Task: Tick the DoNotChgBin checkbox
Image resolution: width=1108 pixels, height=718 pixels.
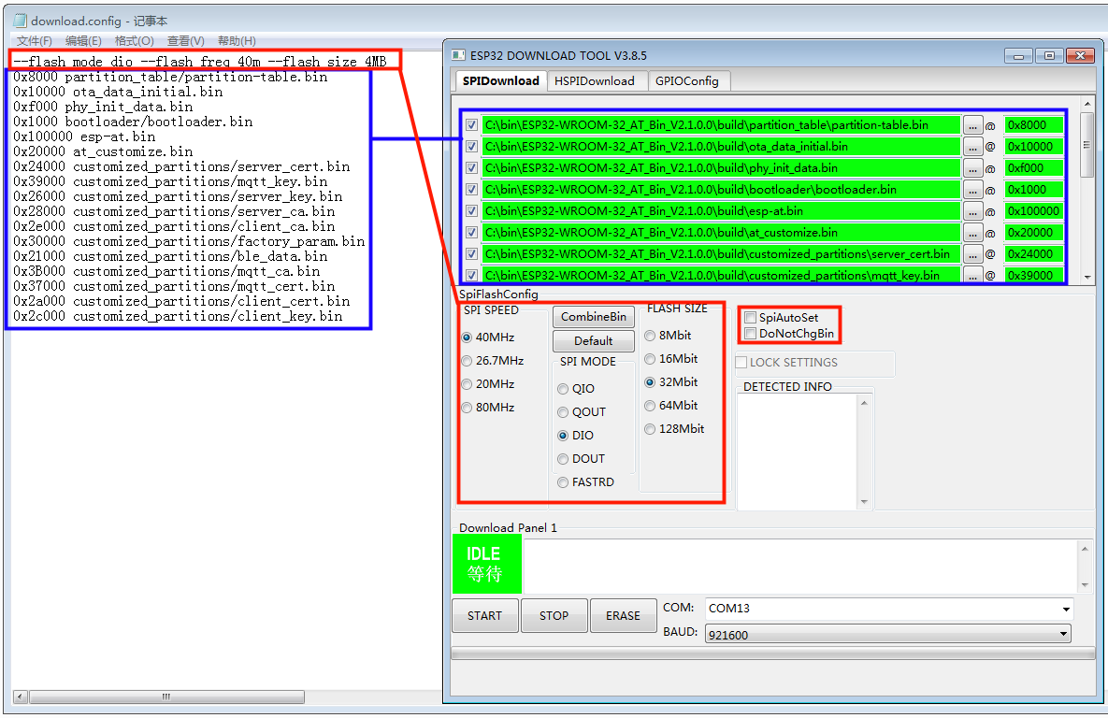Action: [750, 333]
